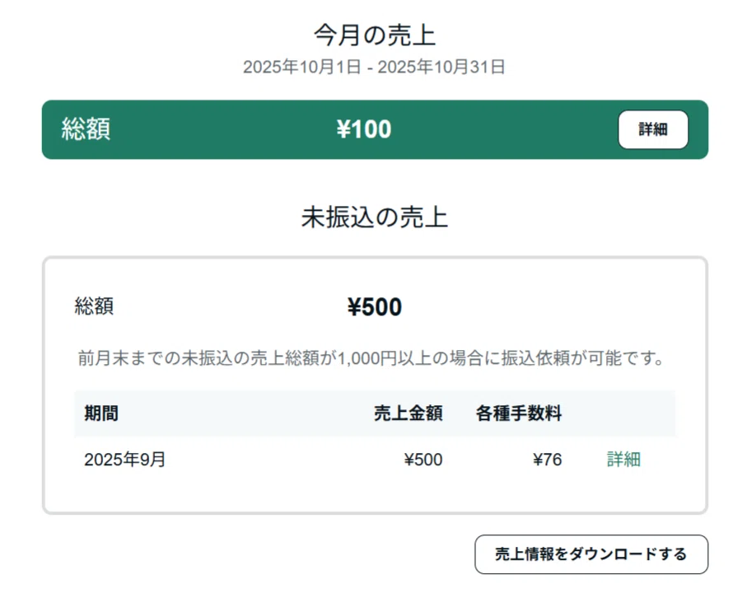Image resolution: width=747 pixels, height=598 pixels.
Task: Click the 総額 label in unpaid sales card
Action: coord(94,306)
